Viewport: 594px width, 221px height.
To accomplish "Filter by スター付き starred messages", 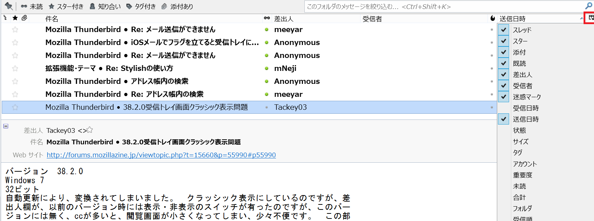I will [x=66, y=6].
